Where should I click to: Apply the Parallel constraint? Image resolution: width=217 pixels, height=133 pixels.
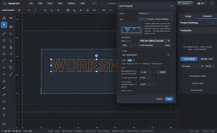click(45, 10)
